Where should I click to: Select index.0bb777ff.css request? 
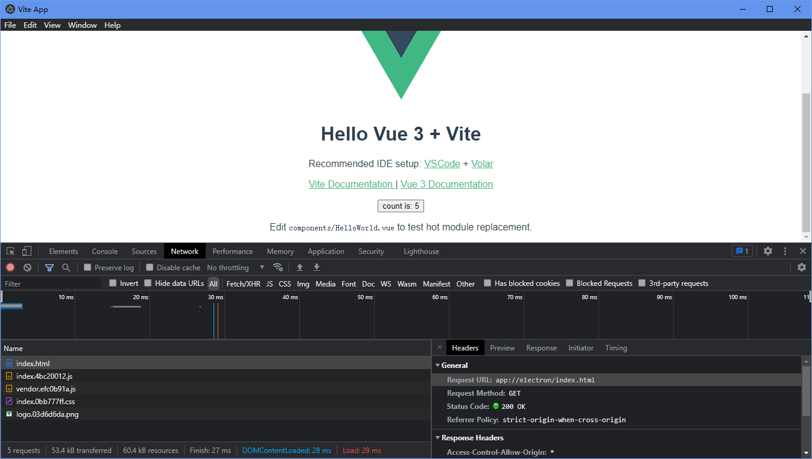tap(216, 401)
